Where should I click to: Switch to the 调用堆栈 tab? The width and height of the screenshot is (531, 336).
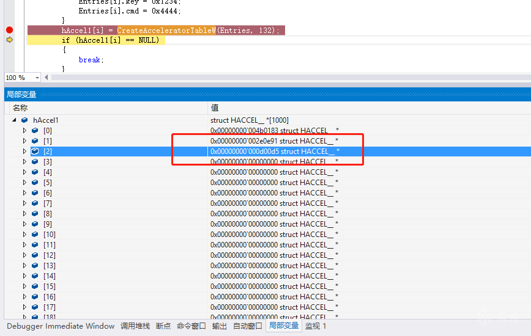(x=135, y=326)
